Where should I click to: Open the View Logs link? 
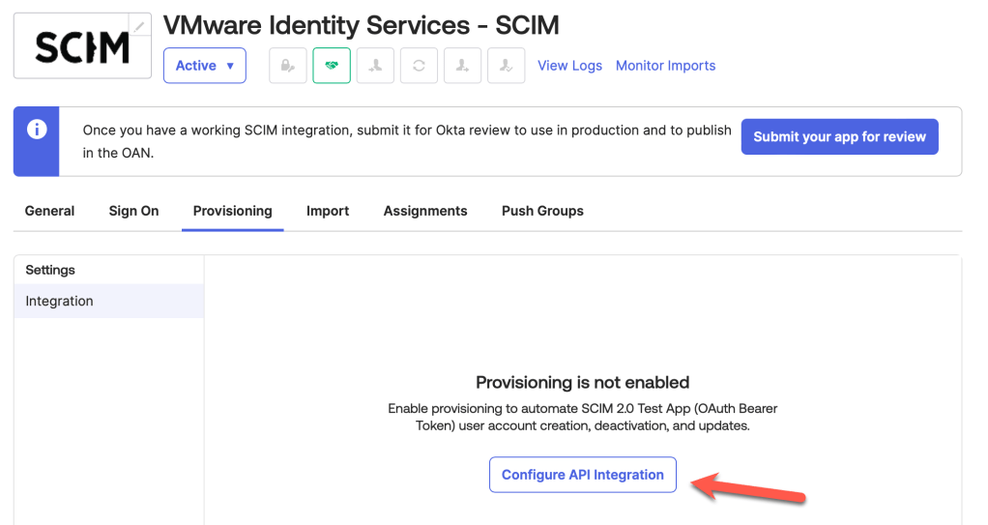click(569, 66)
